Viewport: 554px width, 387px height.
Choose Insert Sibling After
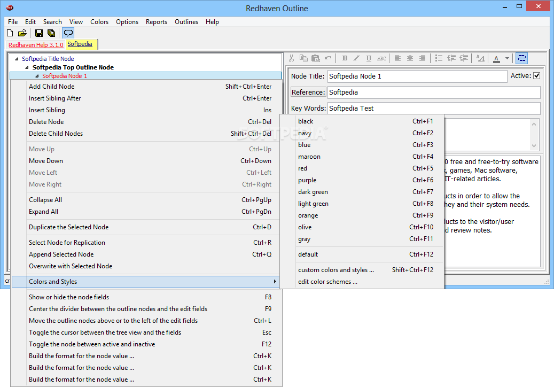coord(146,98)
